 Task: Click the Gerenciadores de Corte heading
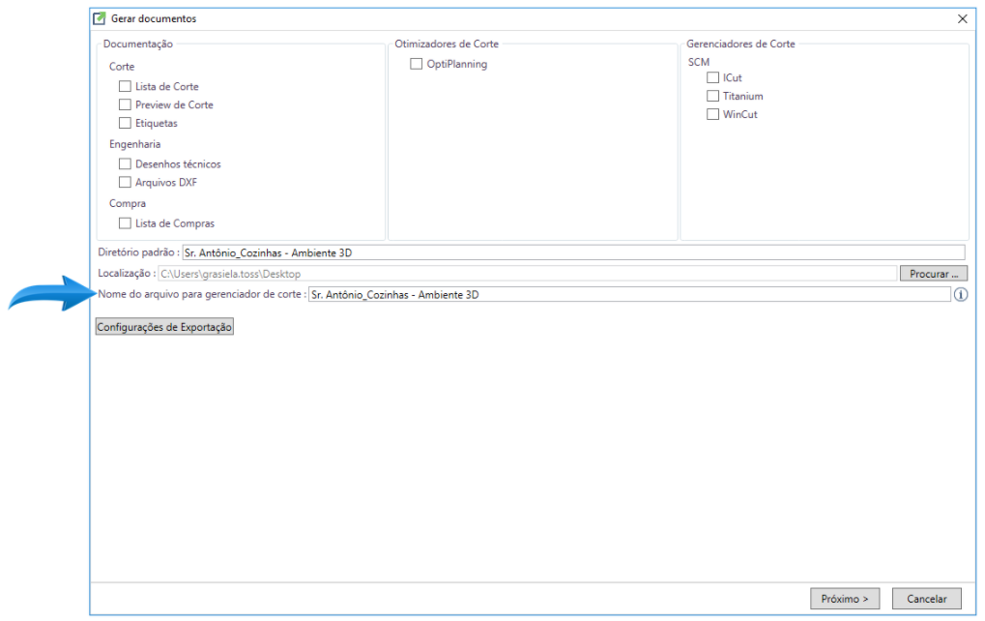click(x=740, y=44)
